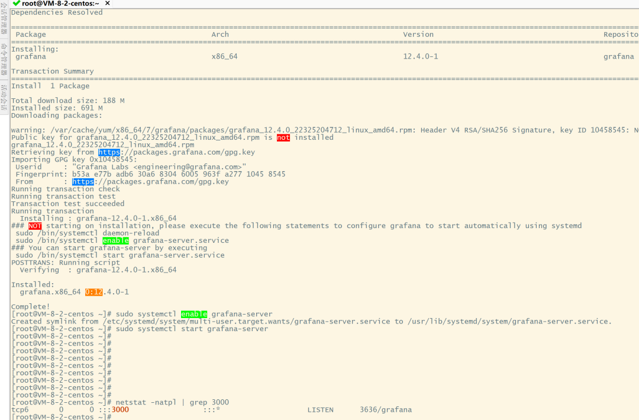The image size is (639, 420).
Task: Click 'sudo /bin/systemctl daemon-reload' line
Action: click(x=87, y=233)
